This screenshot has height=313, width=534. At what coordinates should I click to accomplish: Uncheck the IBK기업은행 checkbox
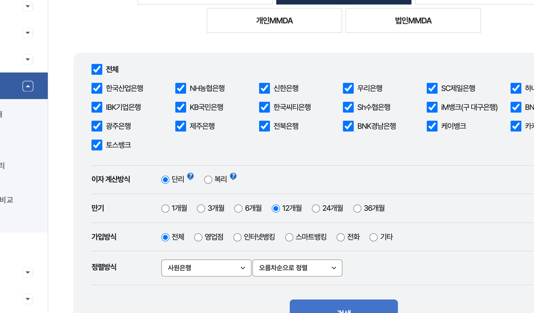(97, 107)
